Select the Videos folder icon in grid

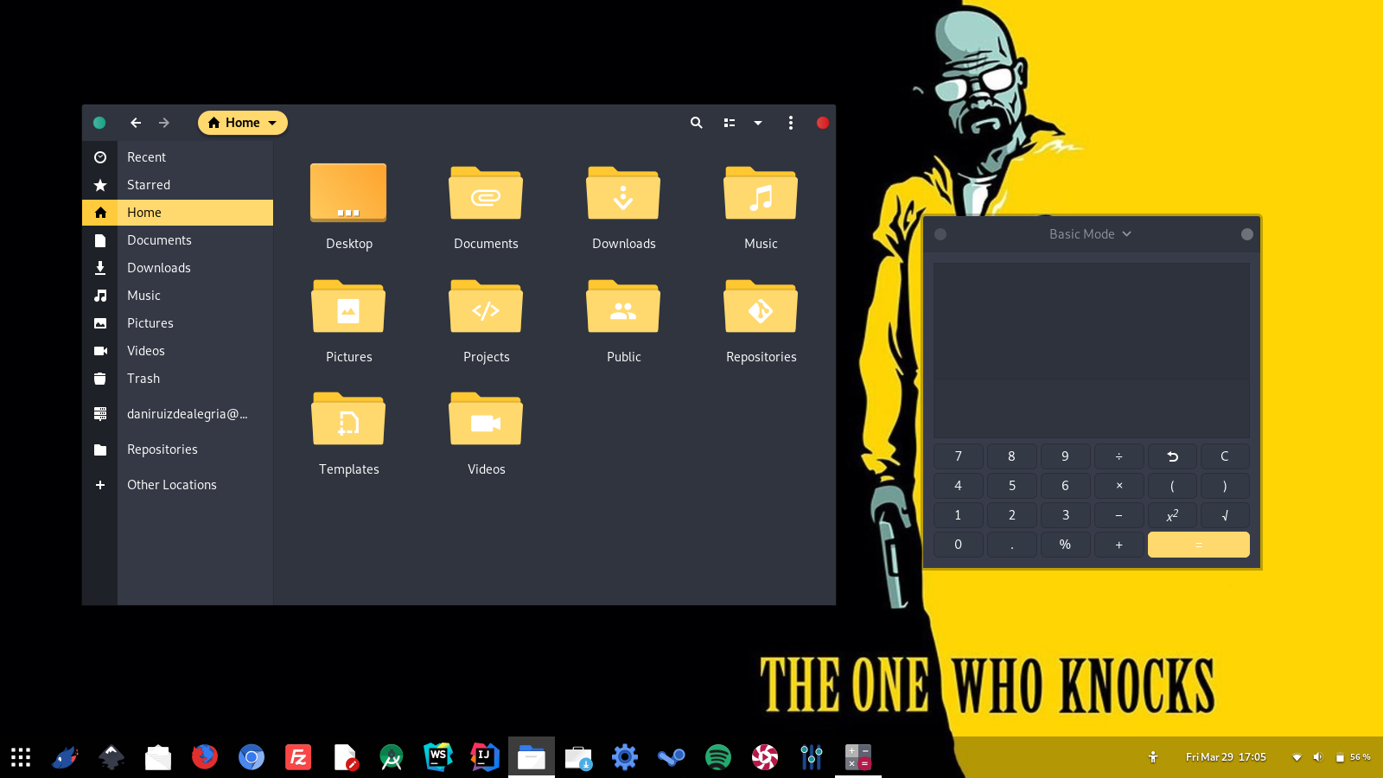coord(486,418)
